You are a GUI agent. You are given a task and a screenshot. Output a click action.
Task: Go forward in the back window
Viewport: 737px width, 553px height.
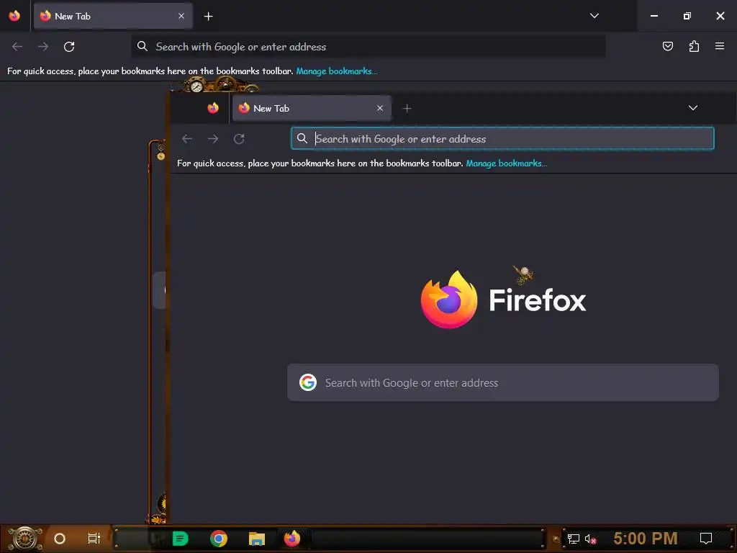(43, 47)
